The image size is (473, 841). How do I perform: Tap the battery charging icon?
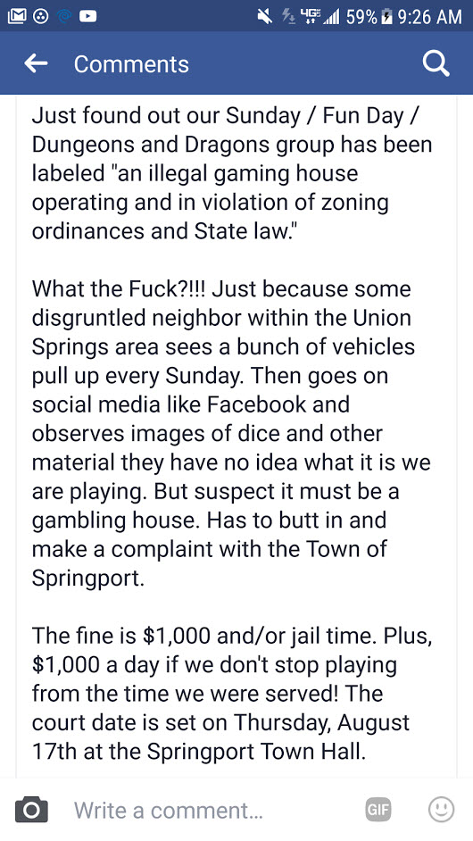coord(386,17)
